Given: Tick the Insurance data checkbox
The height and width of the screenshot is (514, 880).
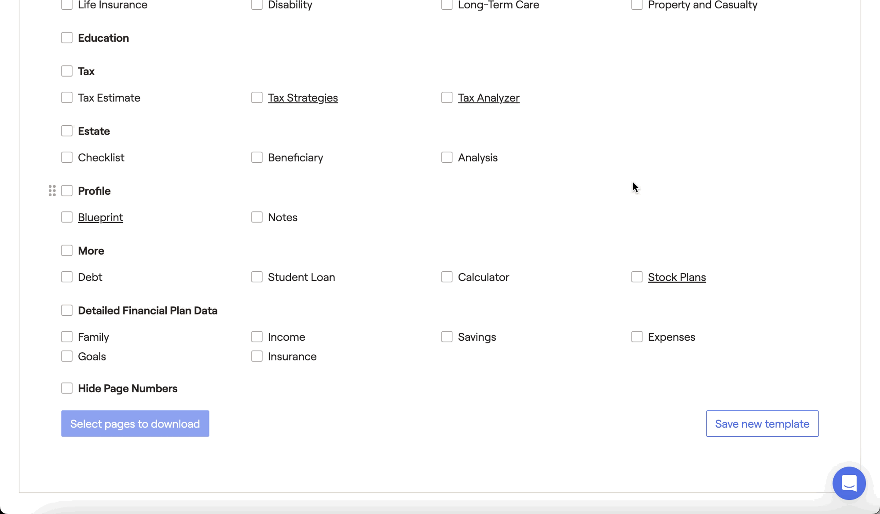Looking at the screenshot, I should pos(257,356).
